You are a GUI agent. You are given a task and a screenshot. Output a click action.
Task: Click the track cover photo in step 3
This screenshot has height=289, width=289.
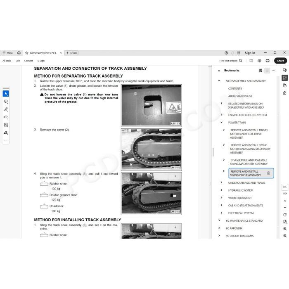point(152,149)
